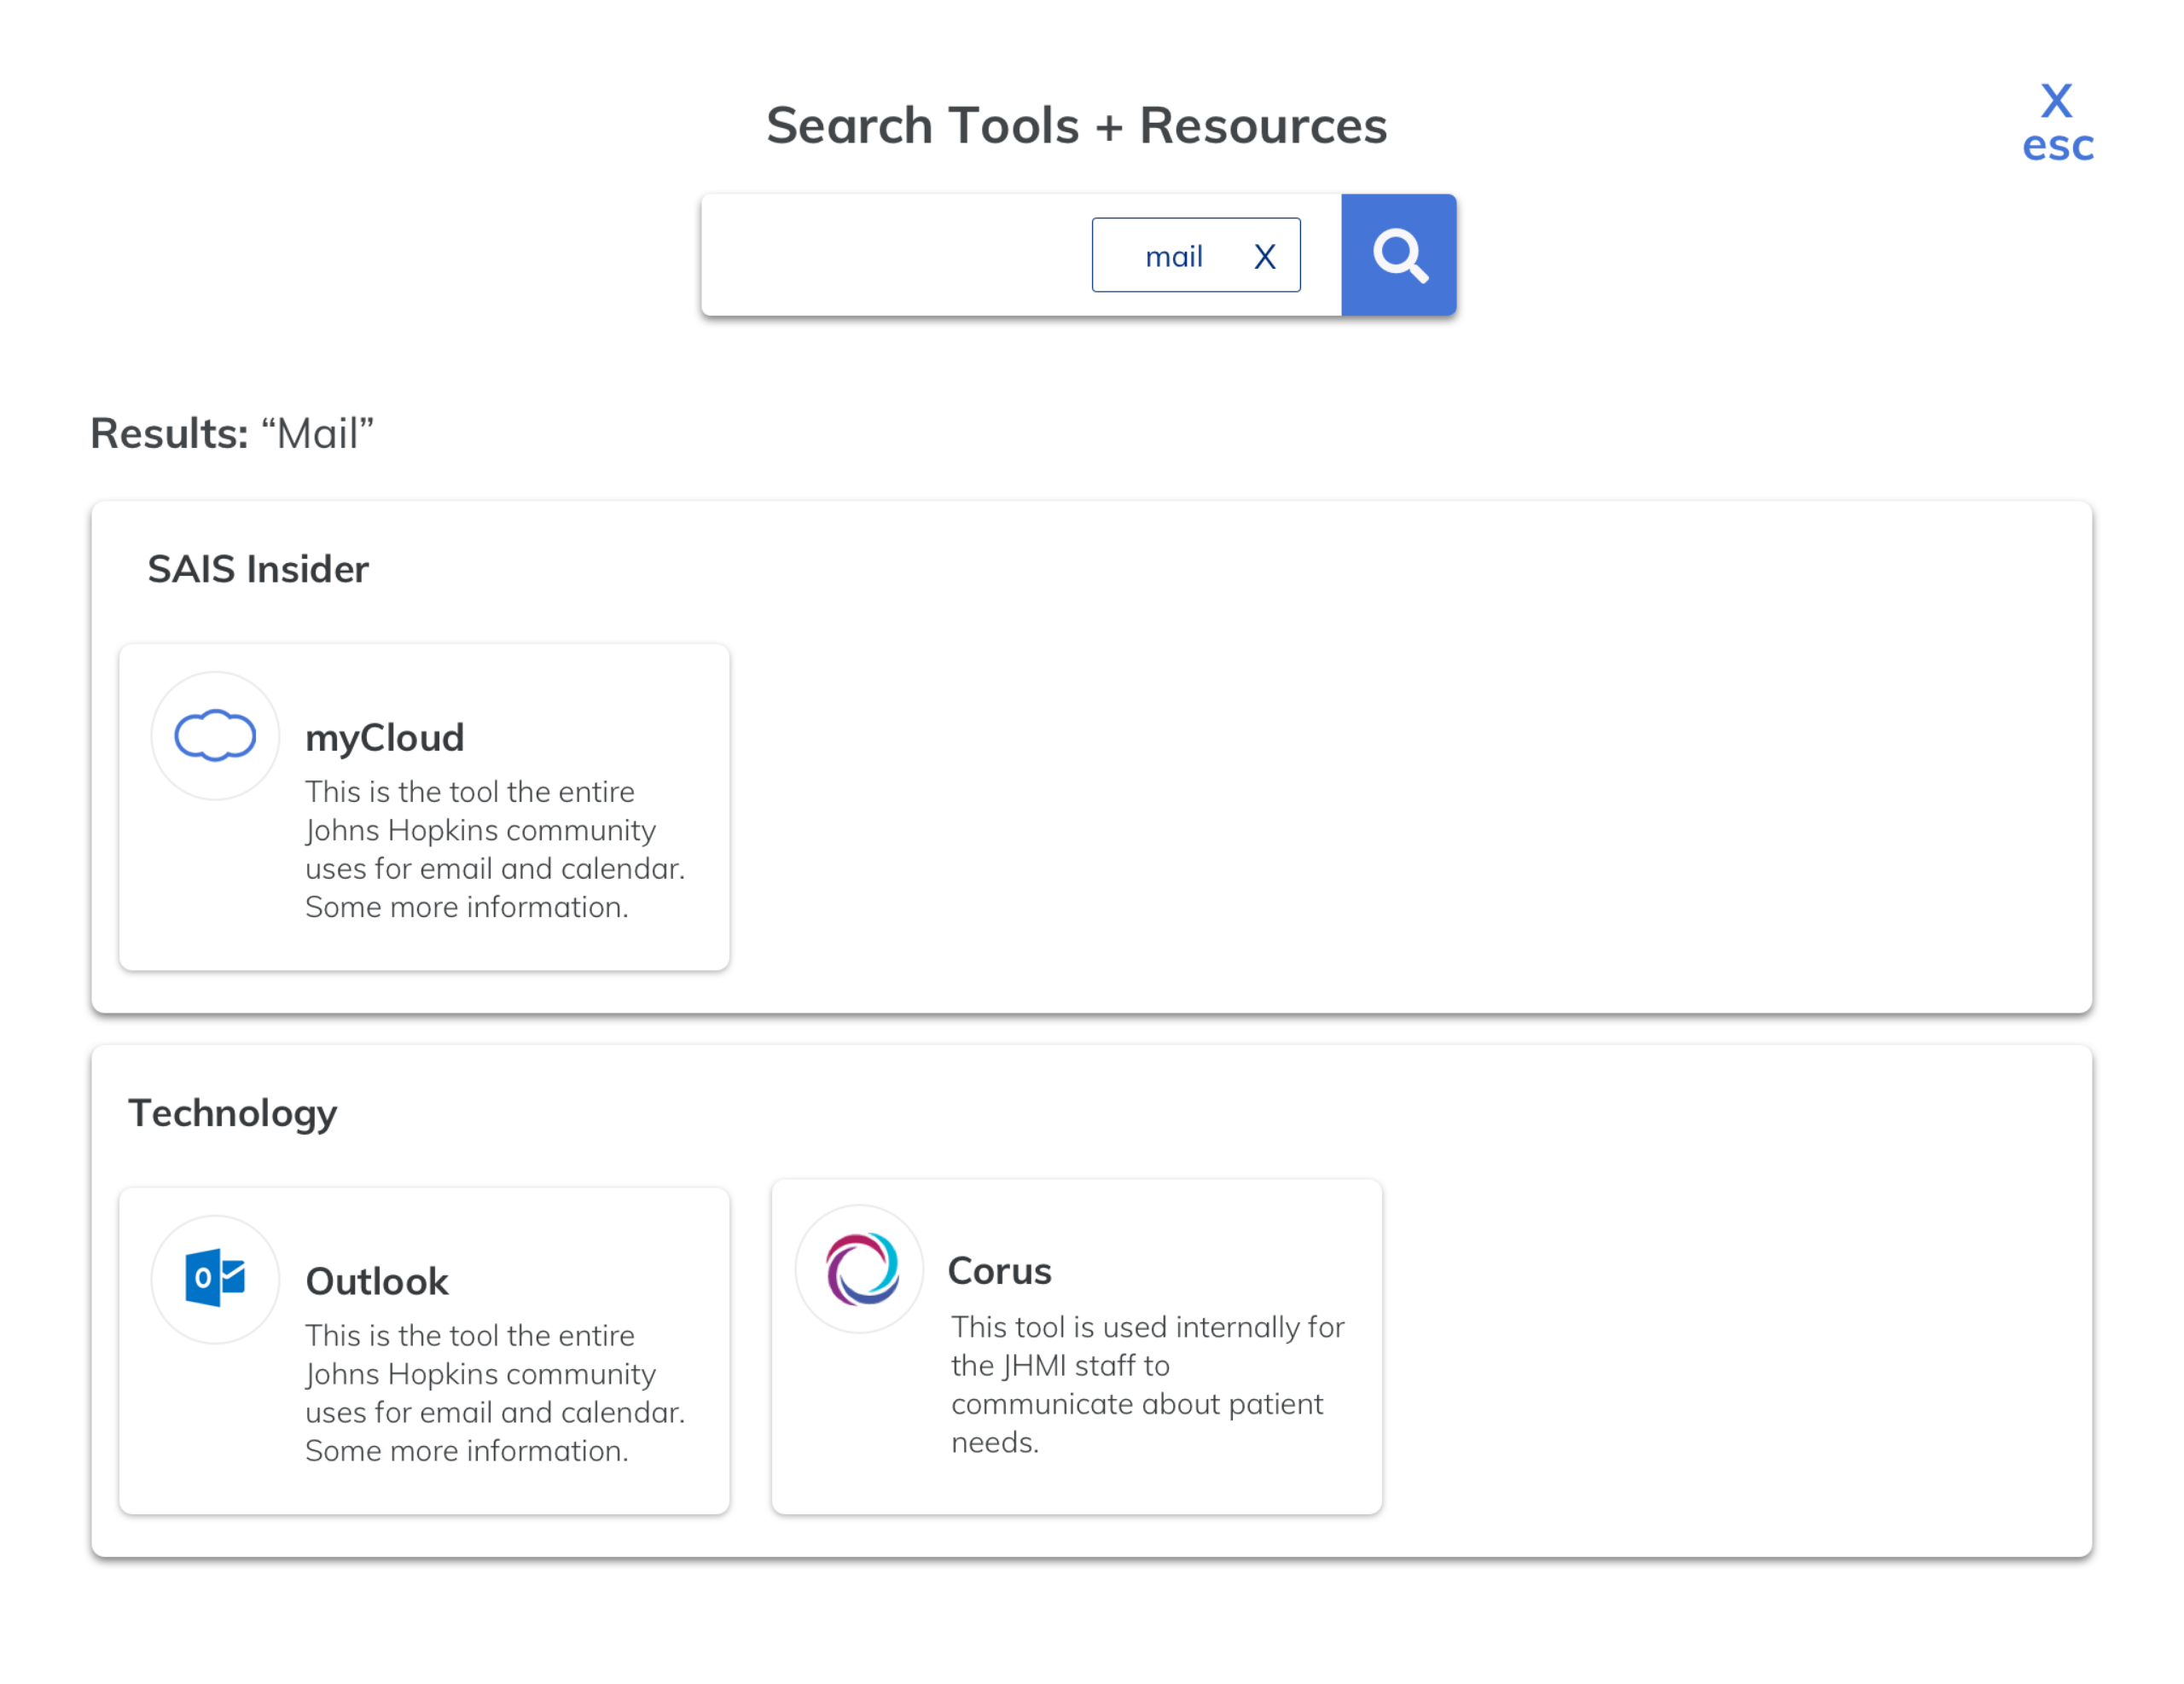Click the Outlook description text
Screen dimensions: 2184x1684
click(x=495, y=1392)
